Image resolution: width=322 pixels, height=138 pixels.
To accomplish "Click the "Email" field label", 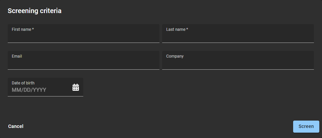I will click(x=17, y=56).
